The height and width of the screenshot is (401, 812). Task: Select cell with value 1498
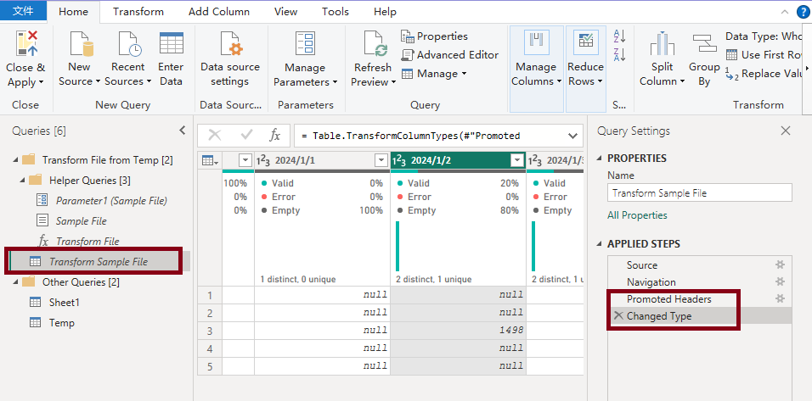458,330
